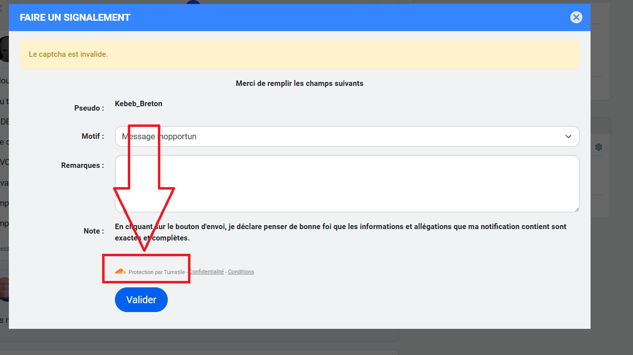Click the 'Protection par Turnstile' text
633x355 pixels.
click(156, 272)
